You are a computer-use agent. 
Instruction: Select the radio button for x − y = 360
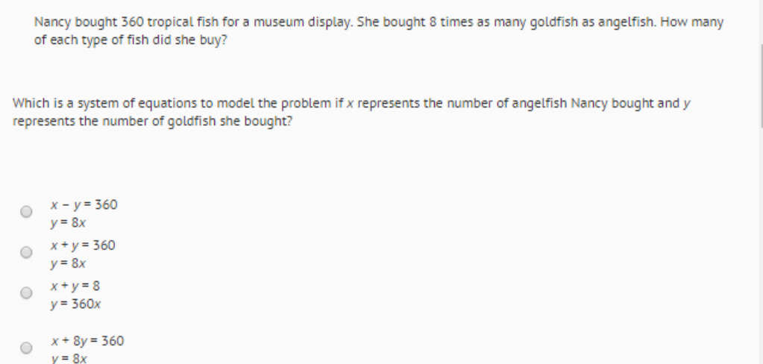tap(26, 212)
